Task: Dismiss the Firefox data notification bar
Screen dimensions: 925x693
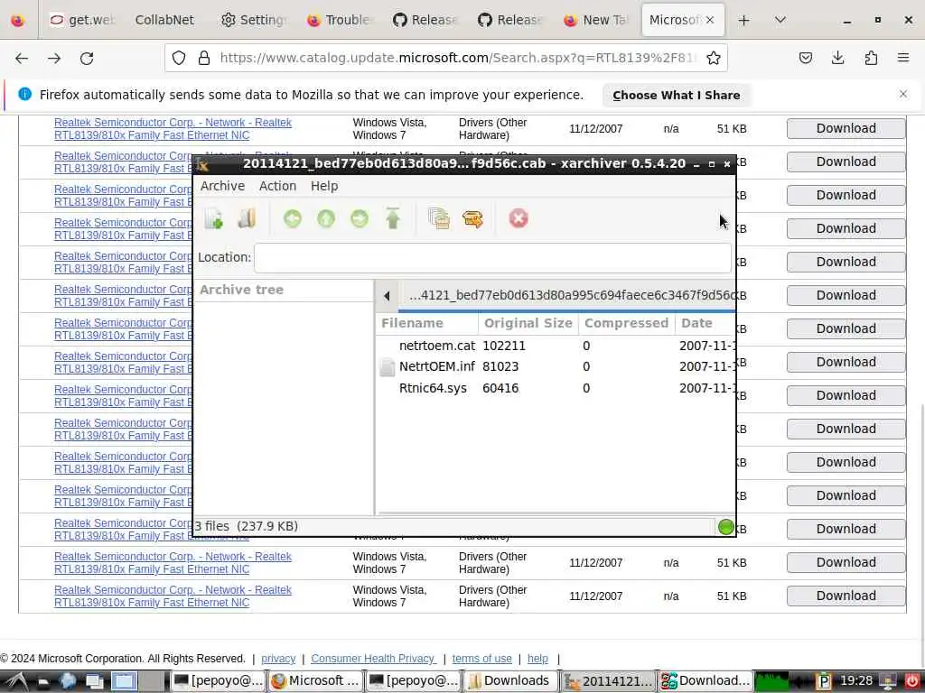Action: click(903, 94)
